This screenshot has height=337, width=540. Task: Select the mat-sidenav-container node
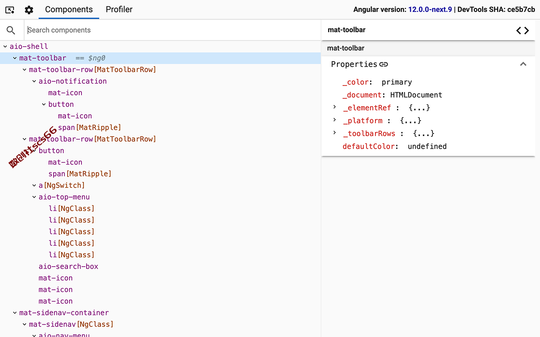64,313
